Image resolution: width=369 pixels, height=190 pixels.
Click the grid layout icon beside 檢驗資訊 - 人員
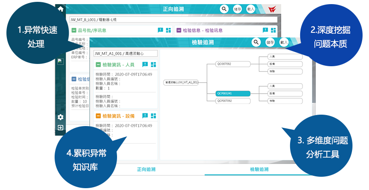coord(153,65)
